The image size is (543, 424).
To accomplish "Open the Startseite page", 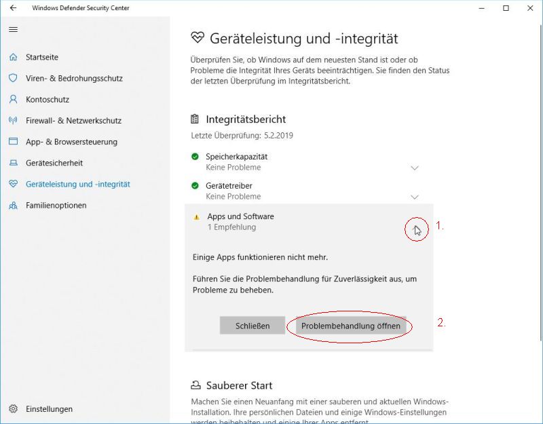I will [x=42, y=57].
